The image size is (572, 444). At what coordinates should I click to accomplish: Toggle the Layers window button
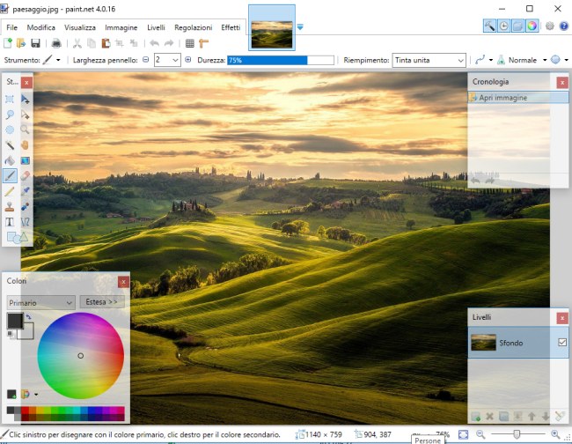(518, 26)
